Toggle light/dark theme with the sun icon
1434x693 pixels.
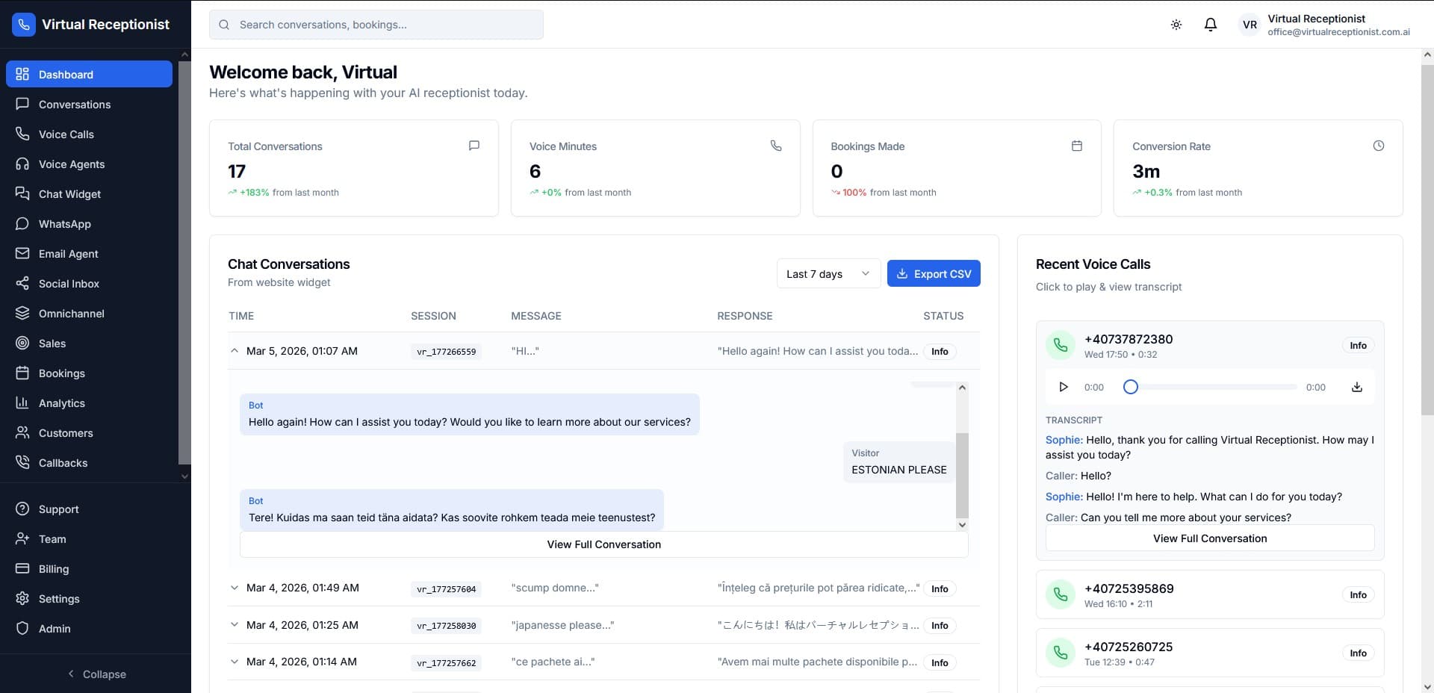pos(1176,24)
